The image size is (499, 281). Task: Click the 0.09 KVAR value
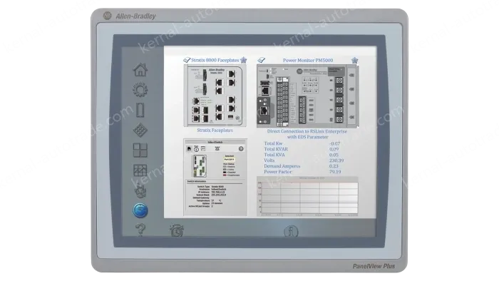pyautogui.click(x=334, y=149)
